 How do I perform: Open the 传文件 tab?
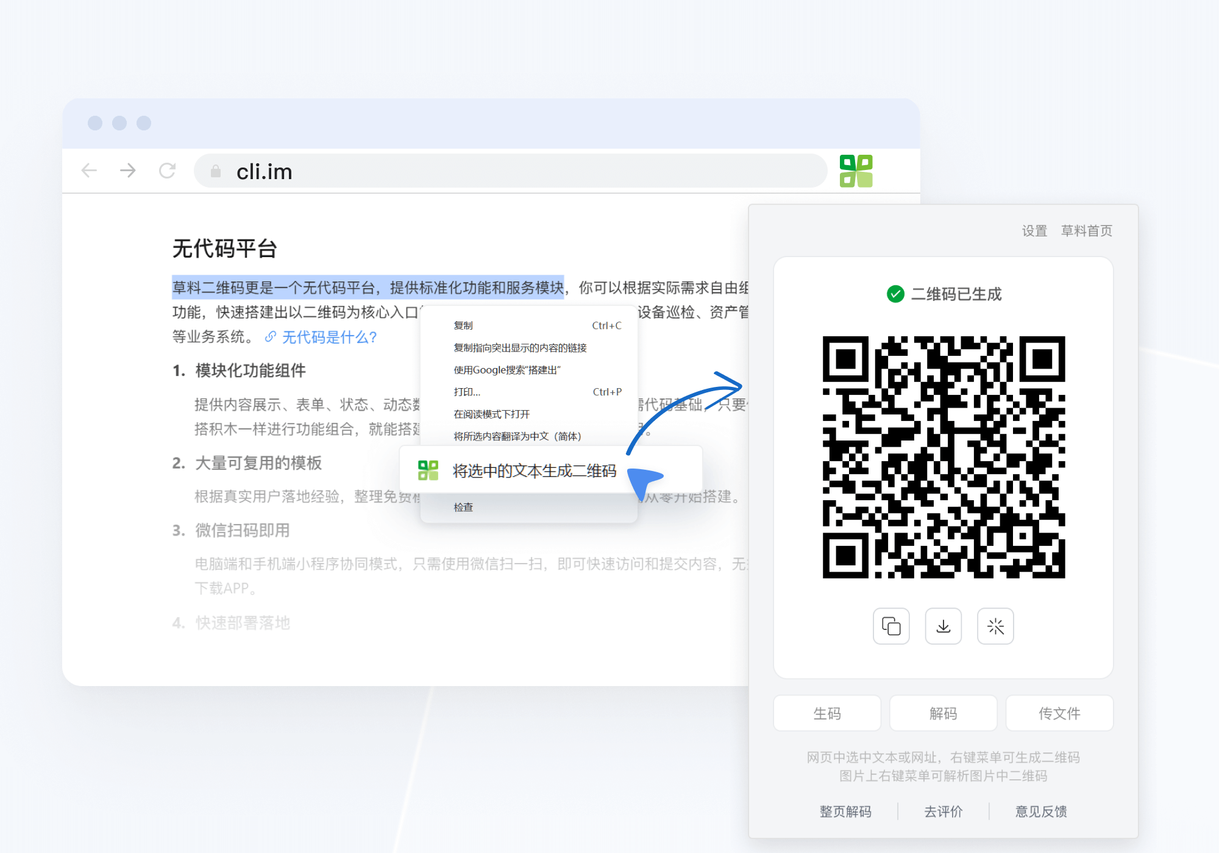point(1059,713)
